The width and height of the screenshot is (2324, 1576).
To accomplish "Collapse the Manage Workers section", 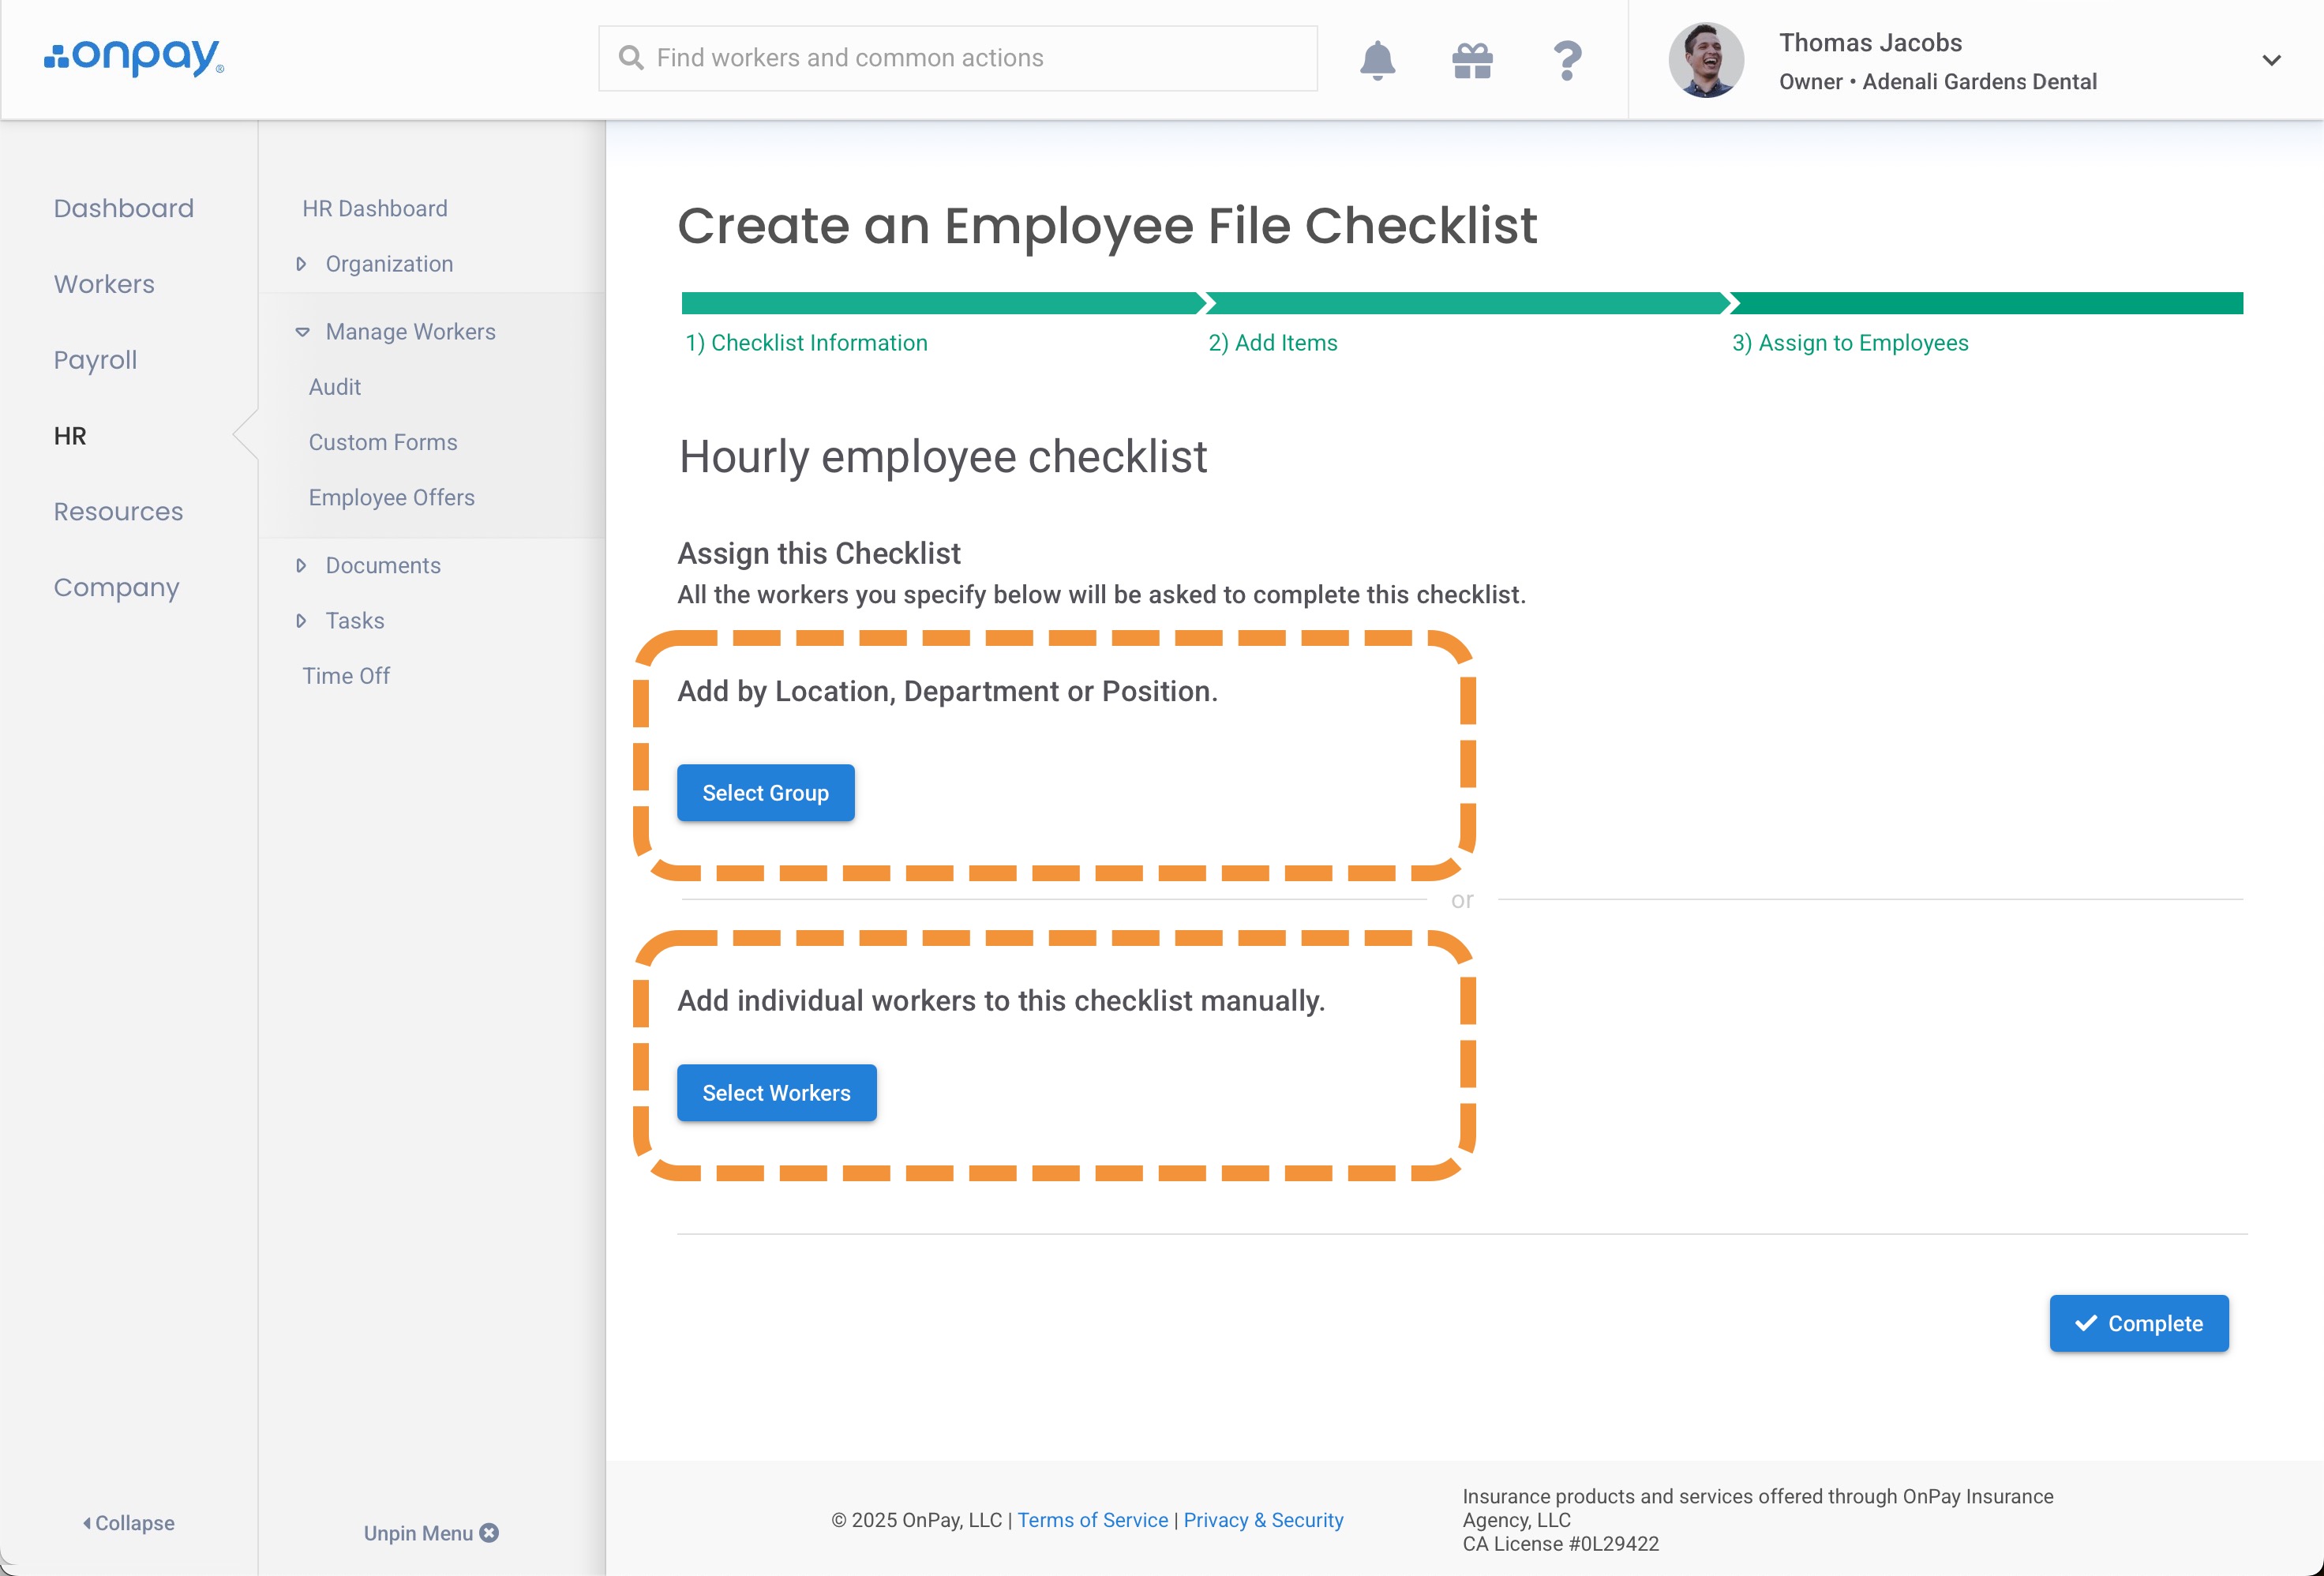I will tap(302, 332).
